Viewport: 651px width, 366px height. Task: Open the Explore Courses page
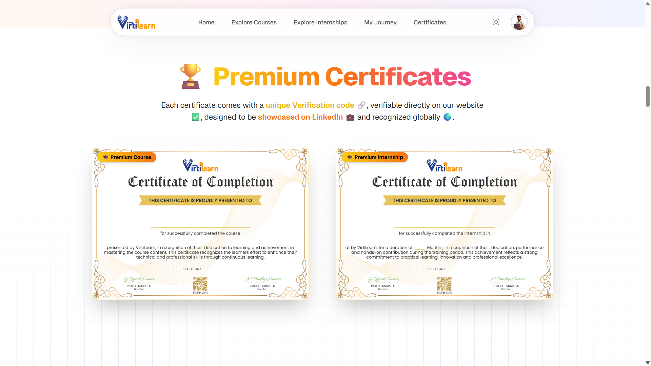pos(254,22)
